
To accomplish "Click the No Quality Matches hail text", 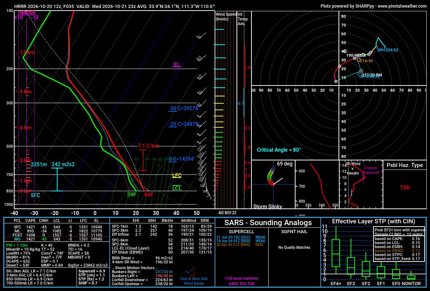I will point(294,247).
